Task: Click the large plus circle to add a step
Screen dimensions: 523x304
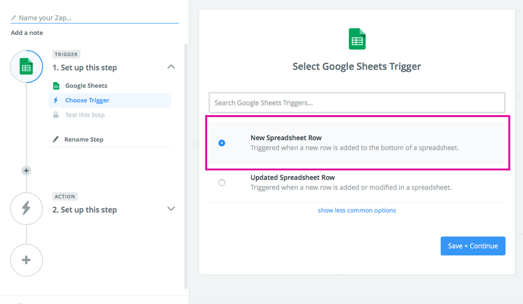Action: click(x=26, y=260)
